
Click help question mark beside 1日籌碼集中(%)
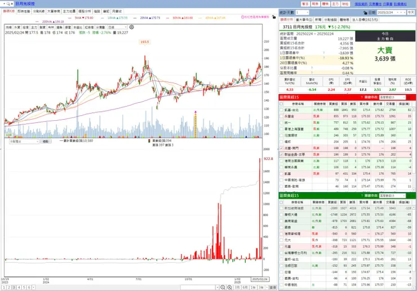[323, 58]
